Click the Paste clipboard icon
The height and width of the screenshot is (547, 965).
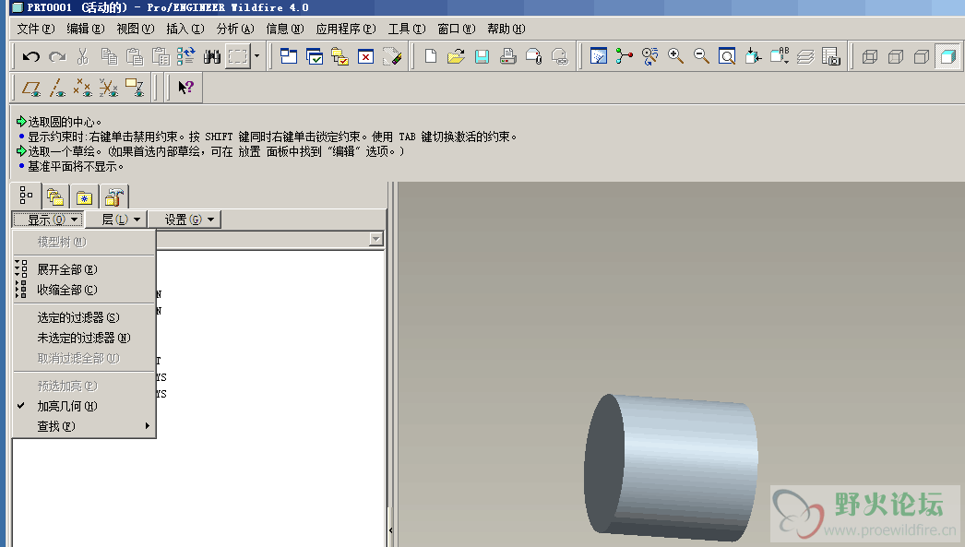pyautogui.click(x=135, y=57)
